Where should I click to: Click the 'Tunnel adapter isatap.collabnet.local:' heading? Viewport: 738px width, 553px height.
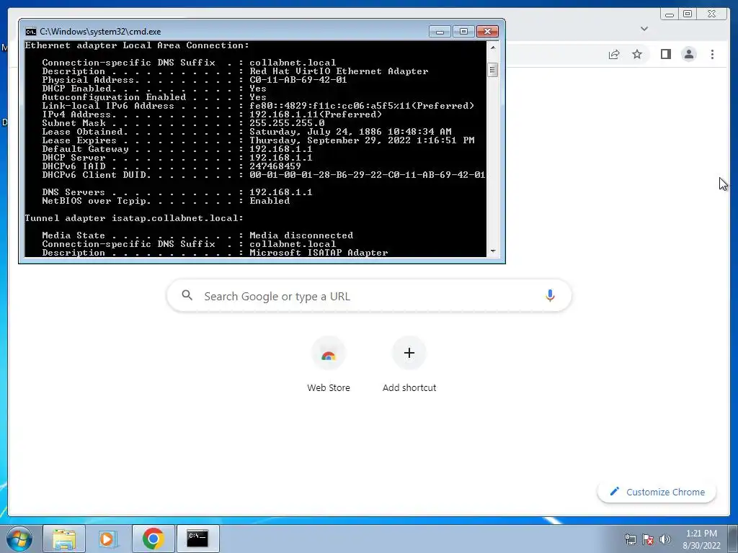coord(134,218)
